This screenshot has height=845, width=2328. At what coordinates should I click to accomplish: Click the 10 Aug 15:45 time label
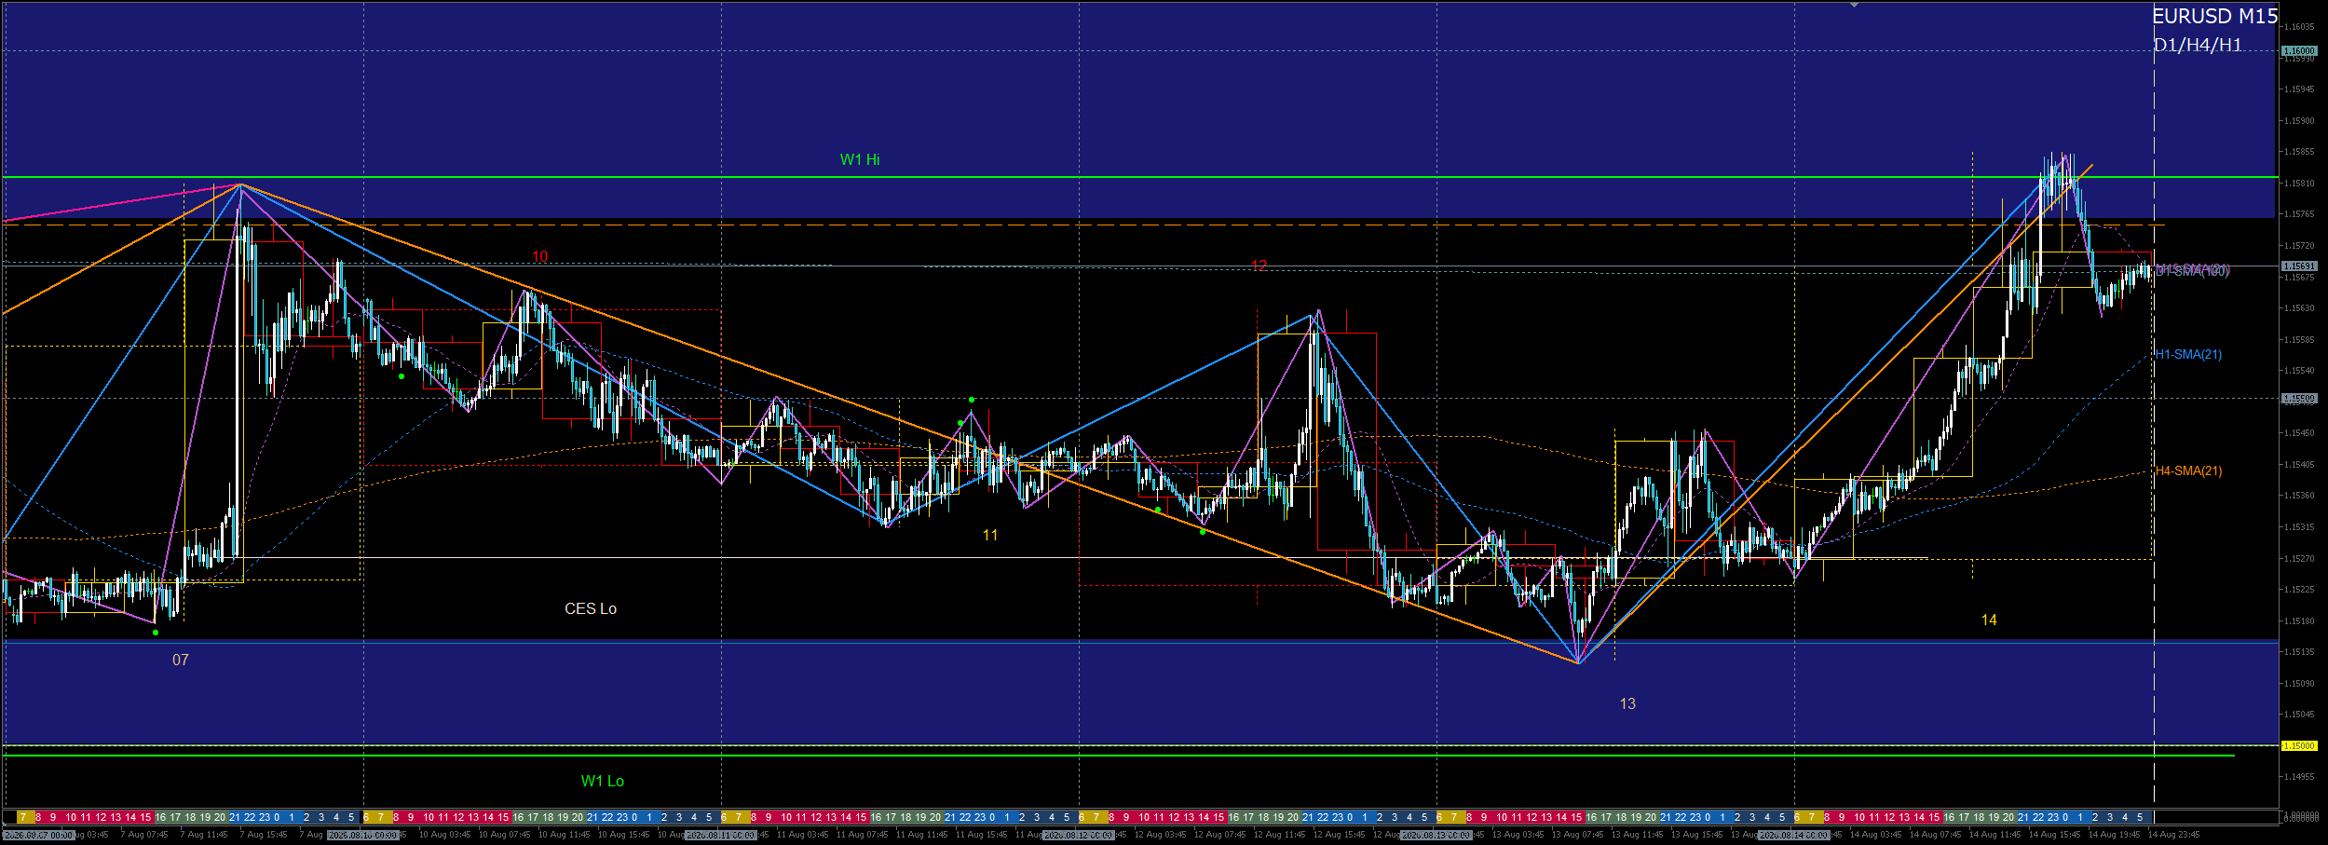pos(624,835)
